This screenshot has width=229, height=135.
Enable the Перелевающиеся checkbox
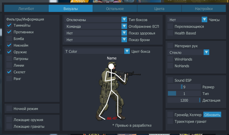tap(170, 26)
